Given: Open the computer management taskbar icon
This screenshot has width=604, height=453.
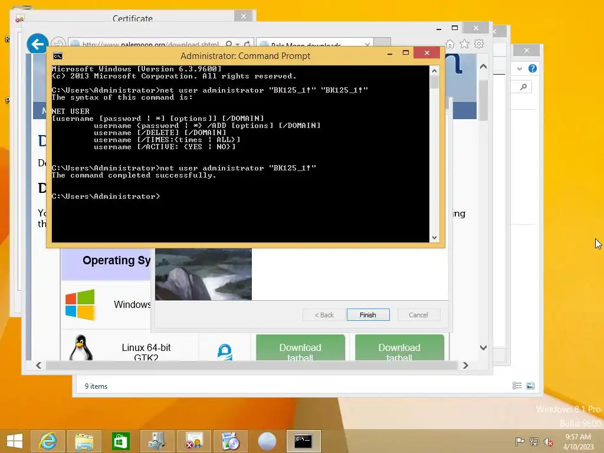Looking at the screenshot, I should pos(157,441).
